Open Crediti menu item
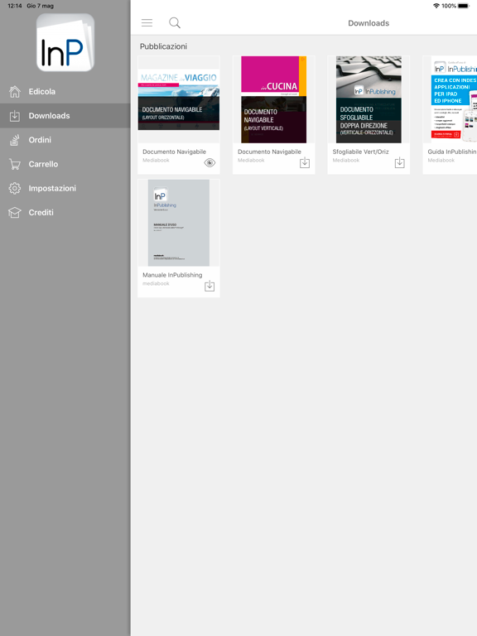477x636 pixels. point(65,213)
